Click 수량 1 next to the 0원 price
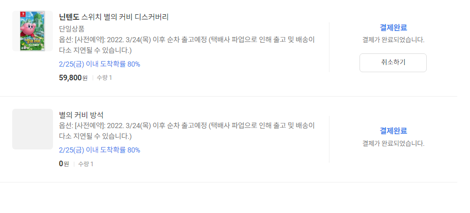Screen dimensions: 470x213 click(86, 164)
